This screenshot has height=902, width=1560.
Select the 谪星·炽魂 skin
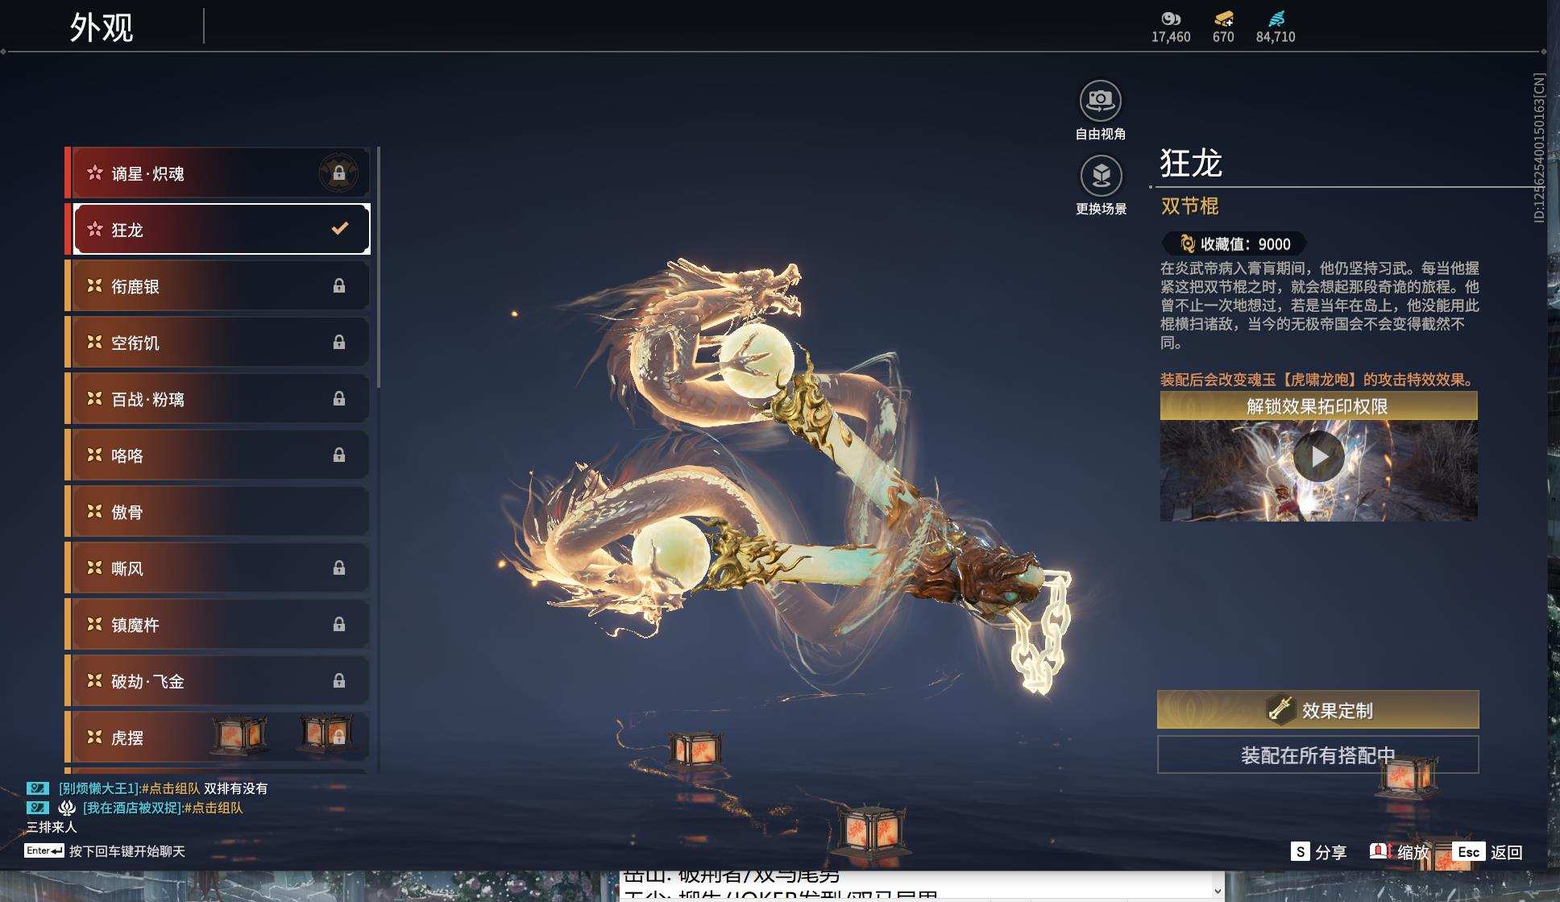(x=218, y=173)
